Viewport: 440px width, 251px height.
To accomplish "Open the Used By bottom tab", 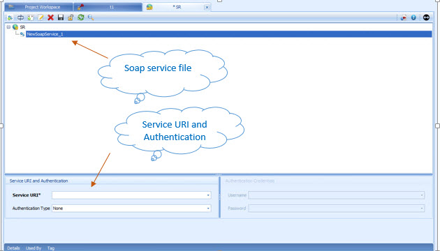I will point(34,248).
